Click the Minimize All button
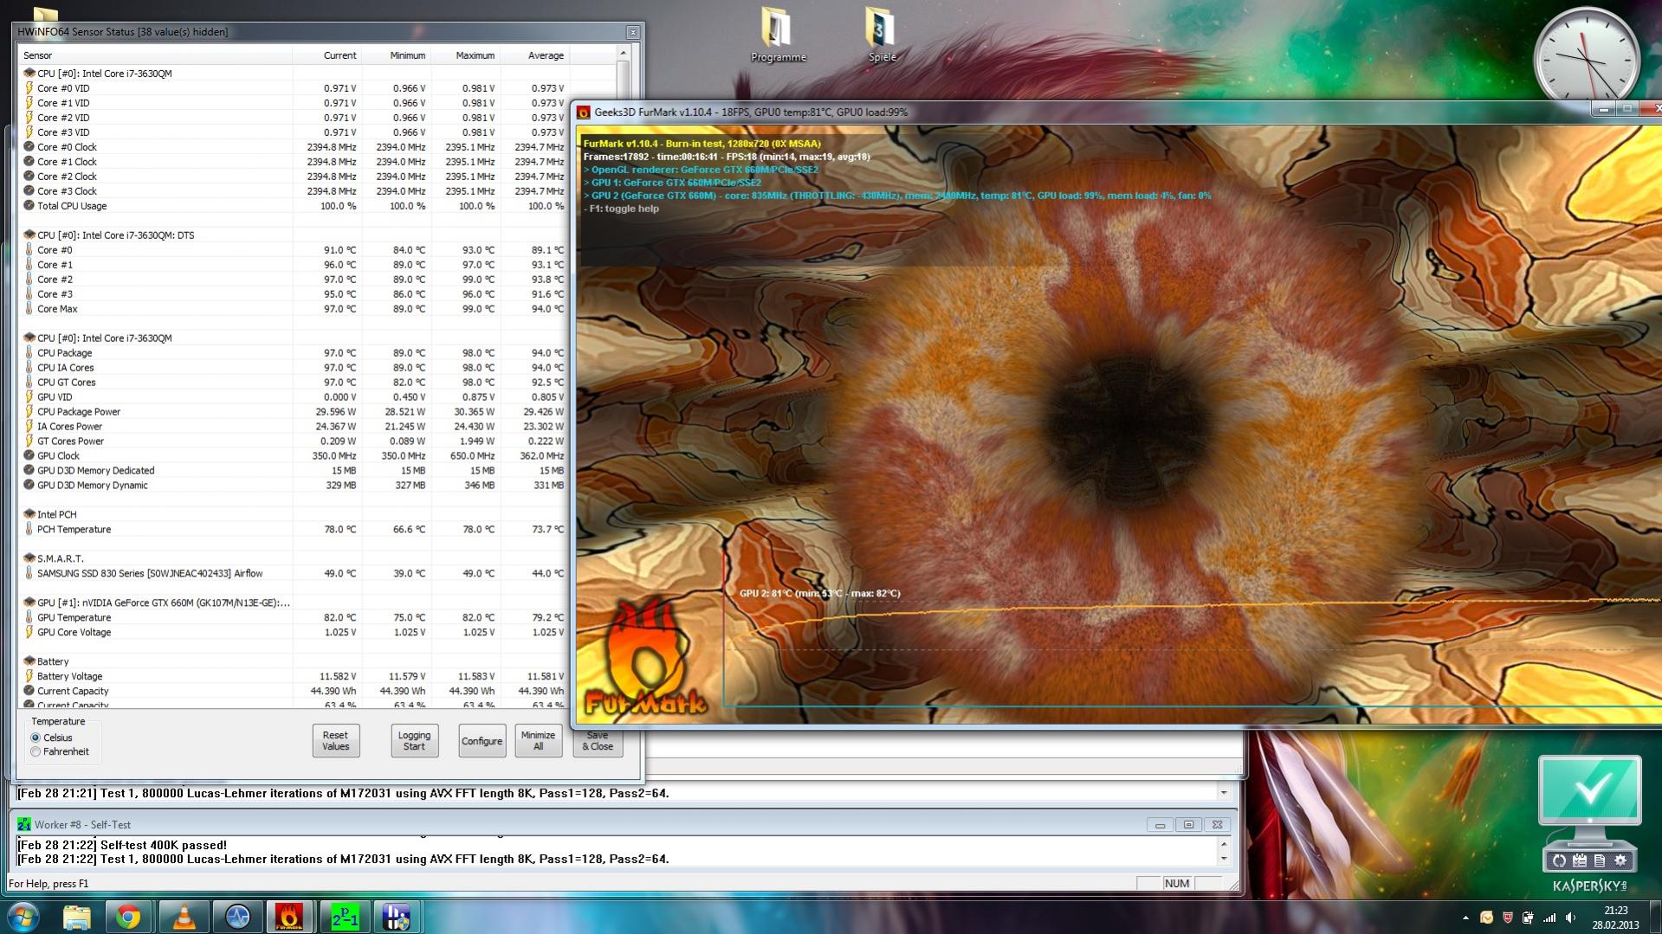This screenshot has width=1662, height=934. 539,741
